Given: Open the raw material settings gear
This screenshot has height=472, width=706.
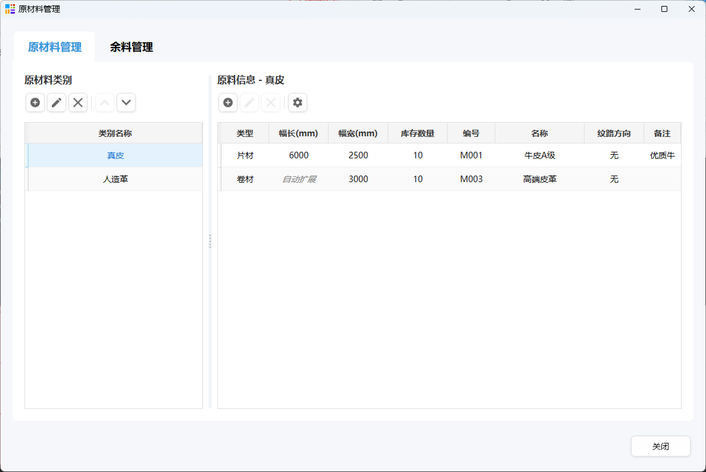Looking at the screenshot, I should coord(297,102).
